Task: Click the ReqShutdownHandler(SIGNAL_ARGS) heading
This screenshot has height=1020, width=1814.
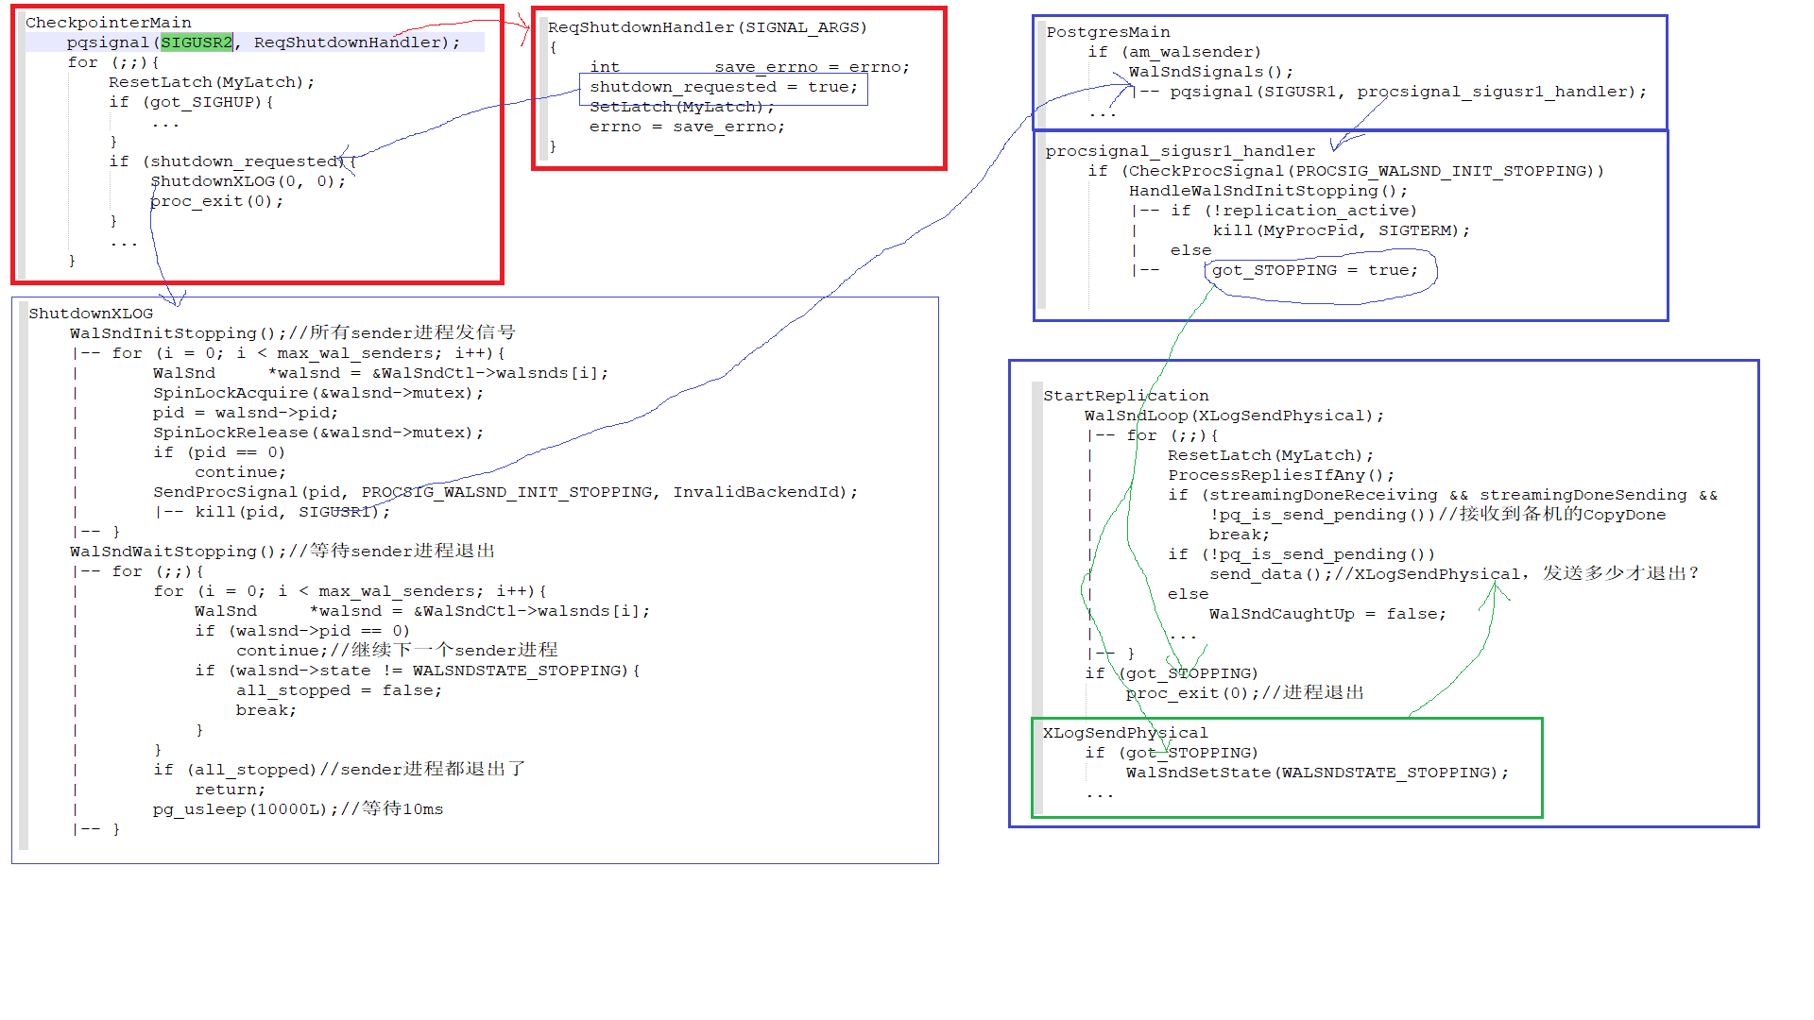Action: coord(707,27)
